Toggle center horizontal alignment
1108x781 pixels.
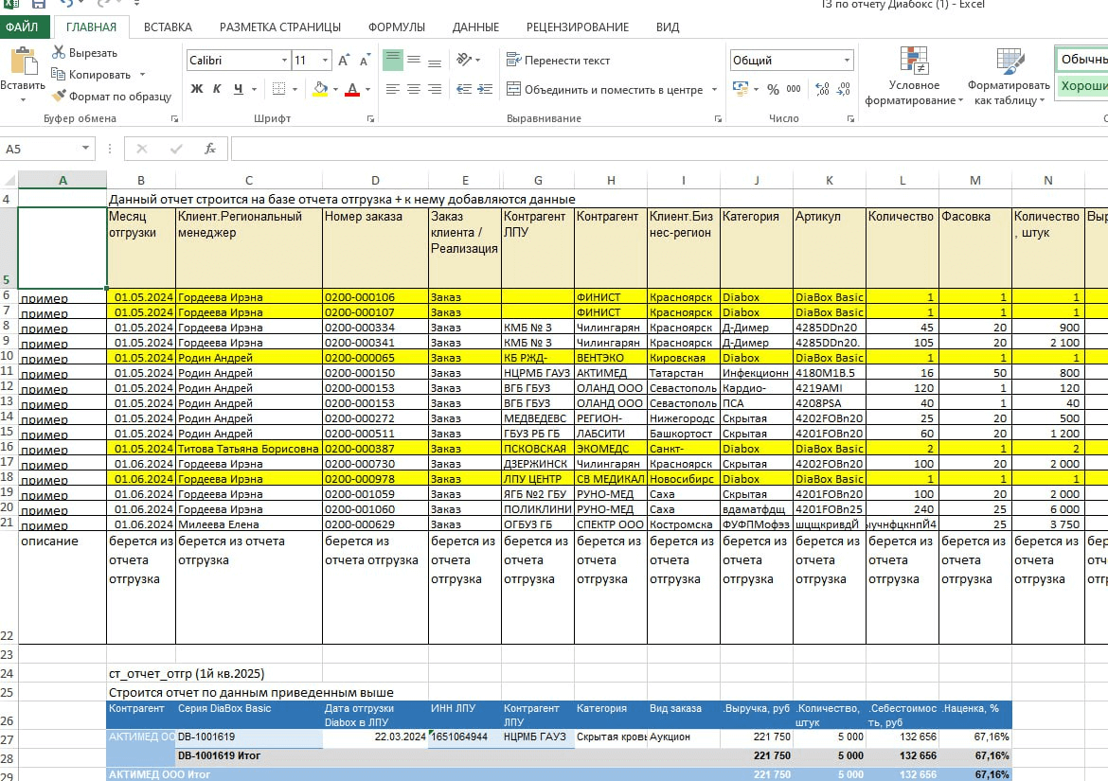click(414, 89)
